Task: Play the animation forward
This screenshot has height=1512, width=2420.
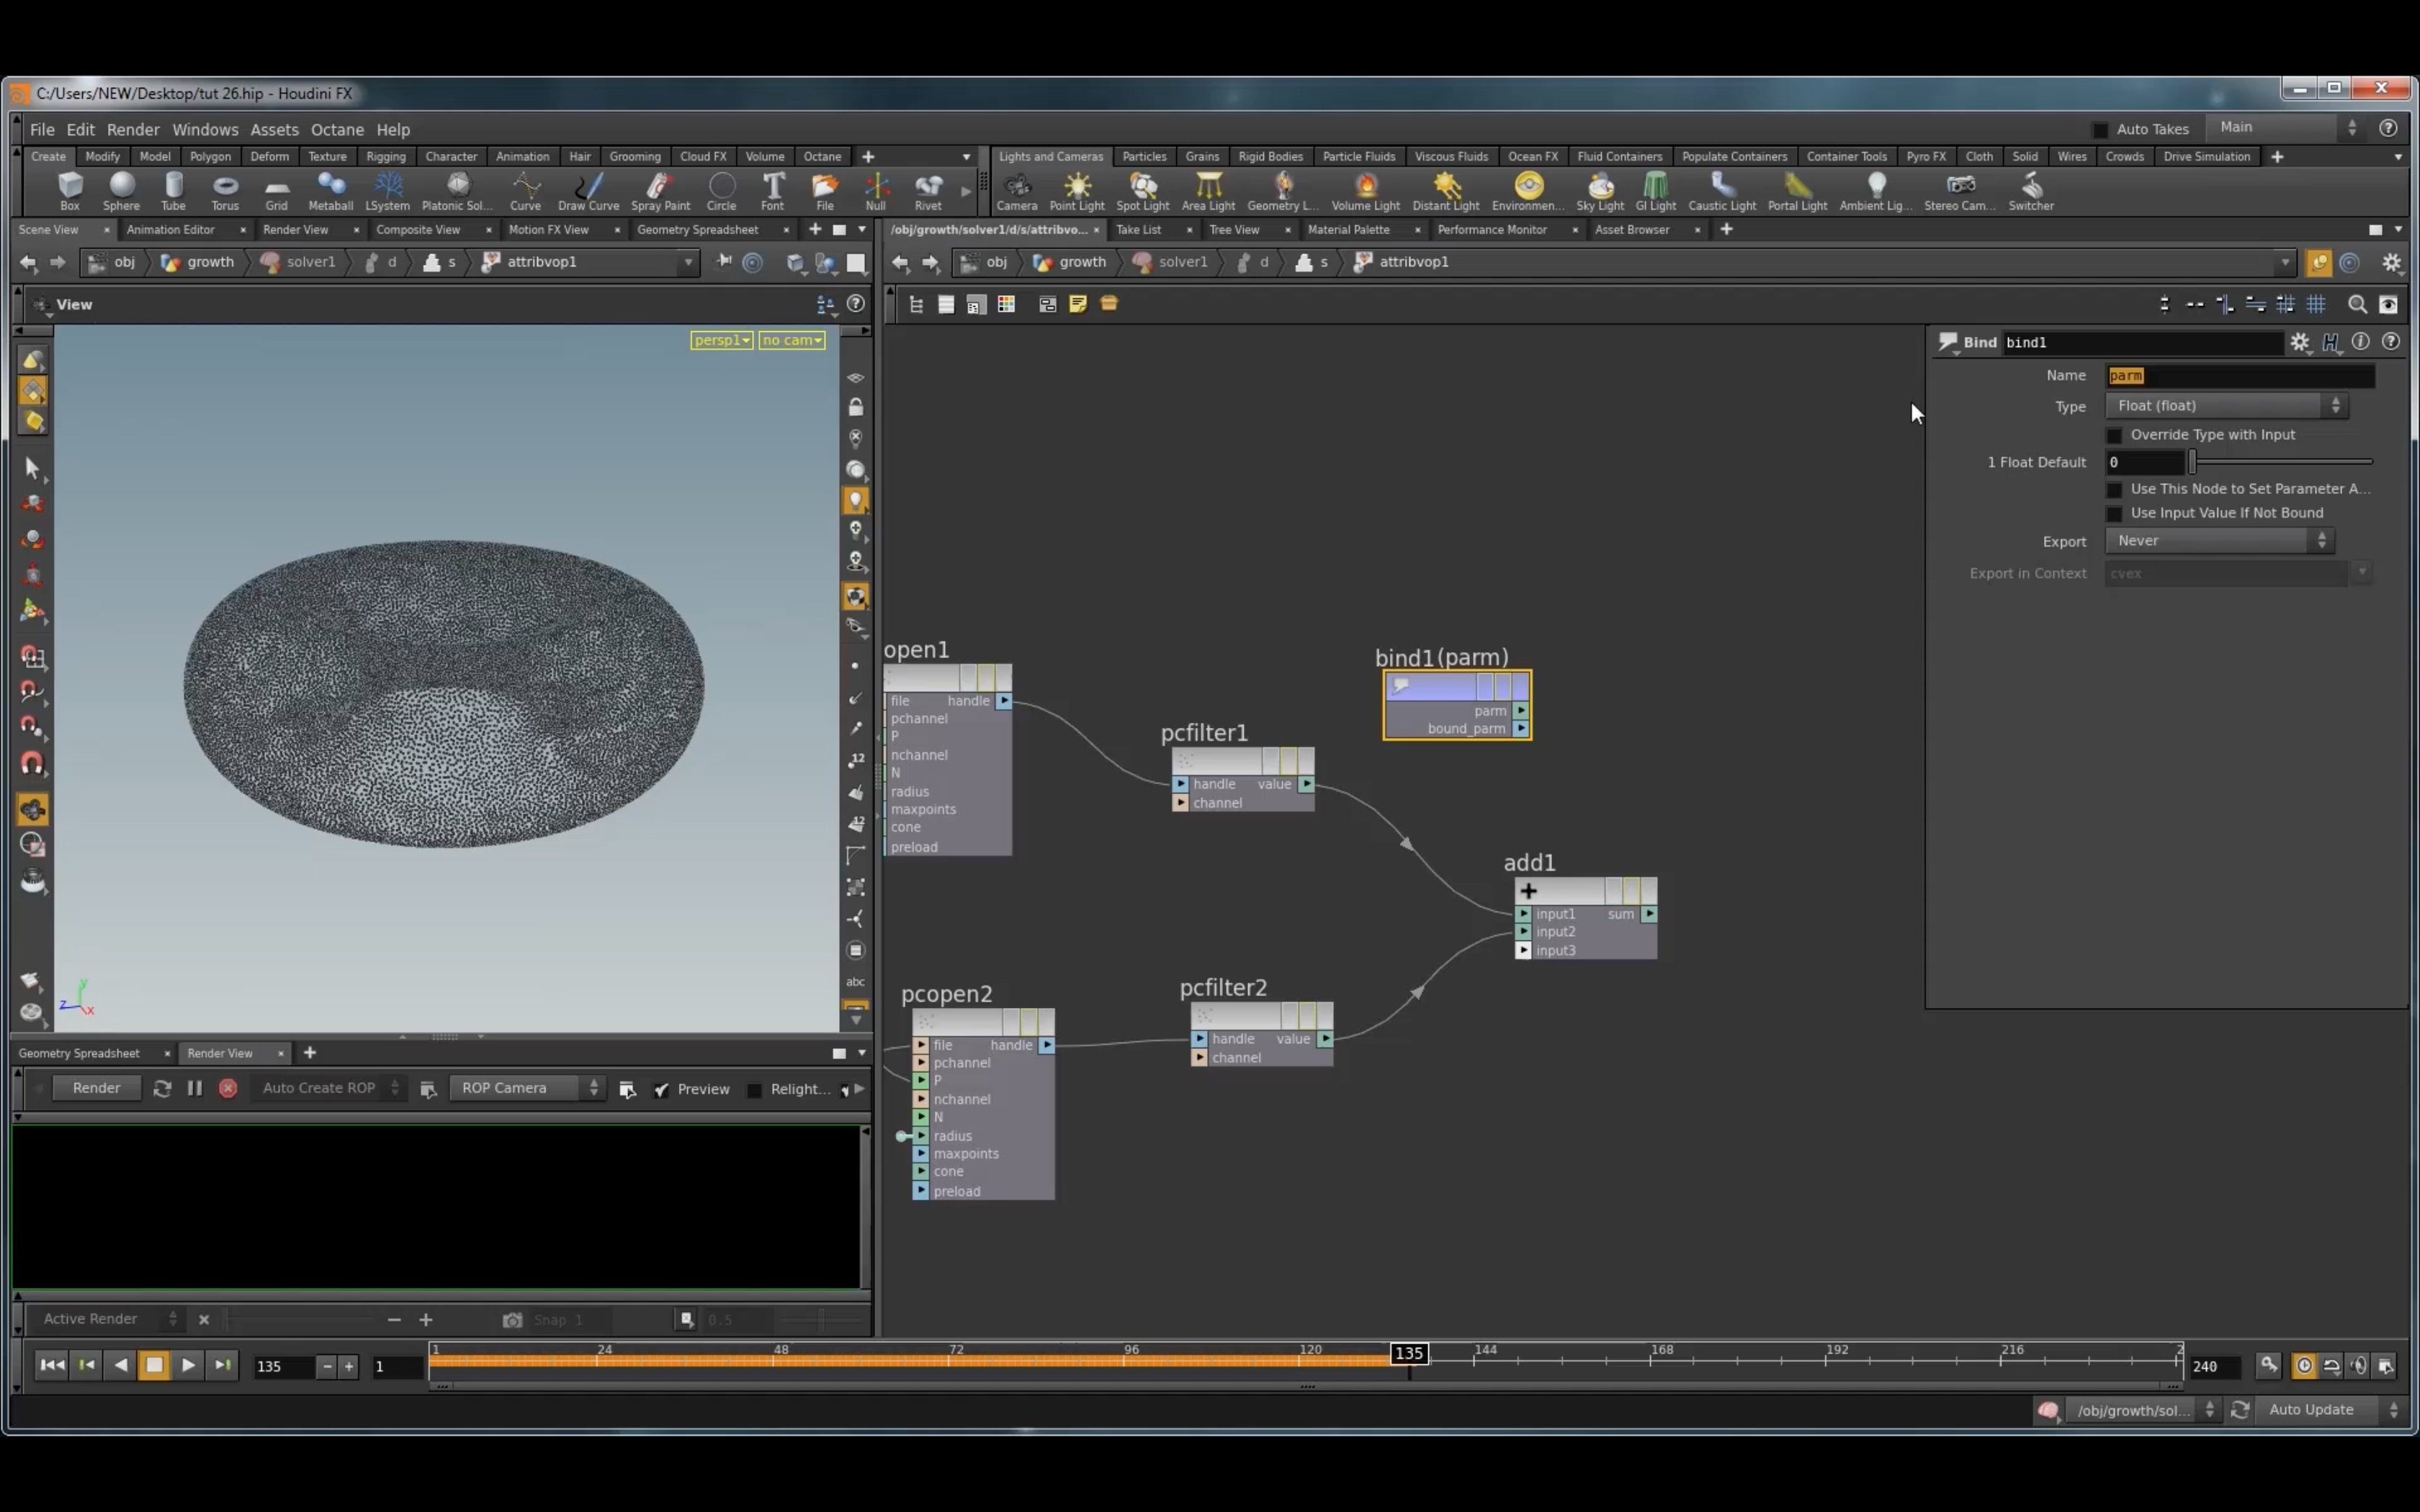Action: point(188,1365)
